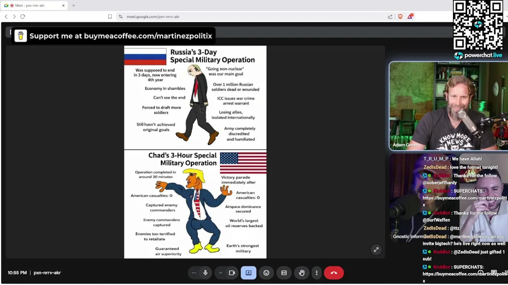Screen dimensions: 508x285
Task: Select the Meet - pxn-nrrv-akr tab
Action: [34, 6]
